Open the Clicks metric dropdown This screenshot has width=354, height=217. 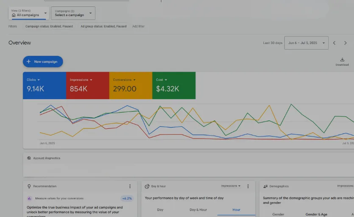tap(33, 80)
